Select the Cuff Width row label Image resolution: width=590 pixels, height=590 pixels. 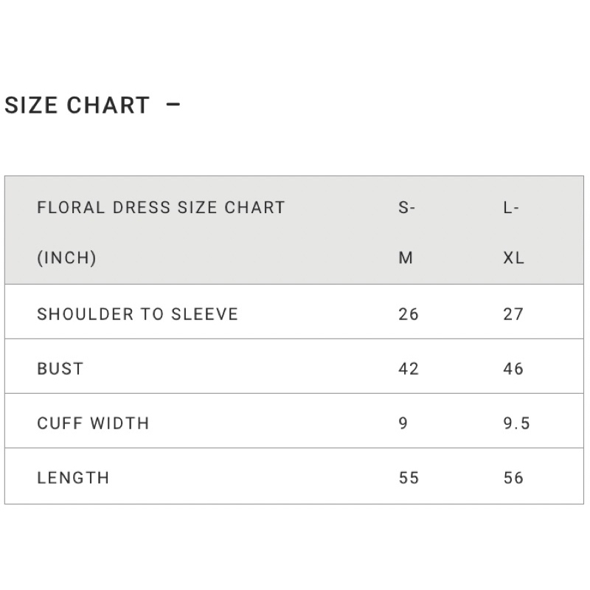click(x=93, y=423)
